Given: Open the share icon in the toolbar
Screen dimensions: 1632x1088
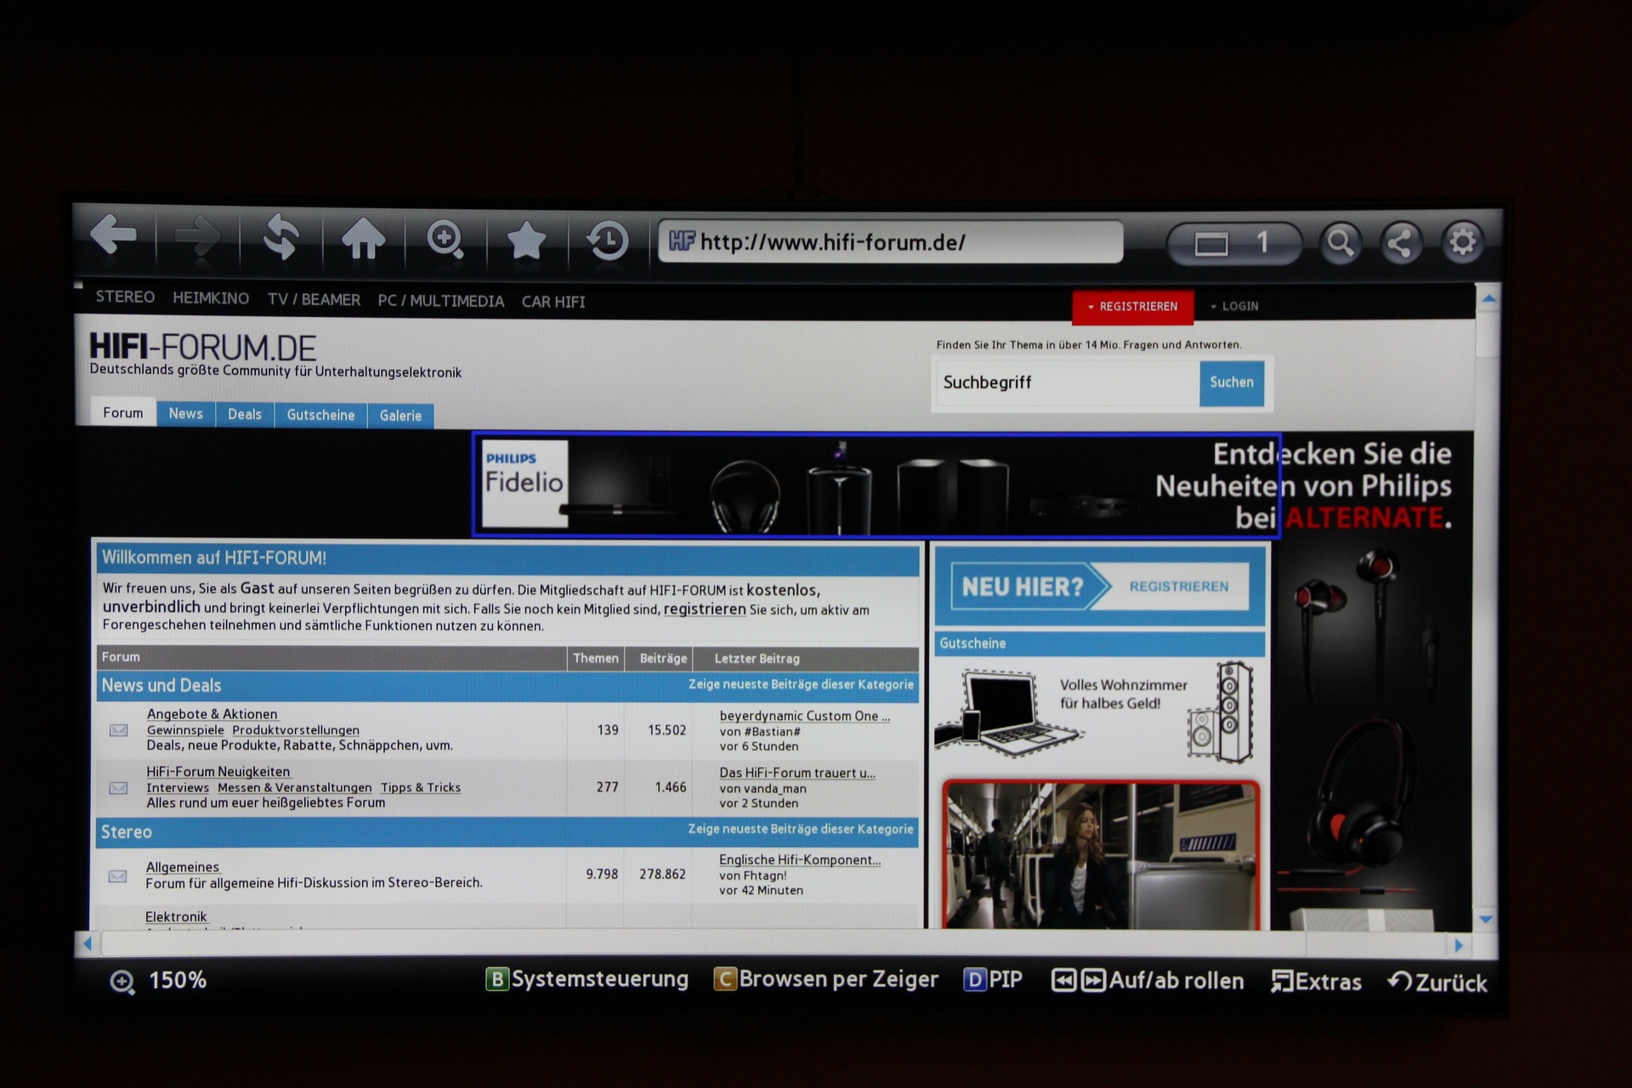Looking at the screenshot, I should coord(1401,244).
